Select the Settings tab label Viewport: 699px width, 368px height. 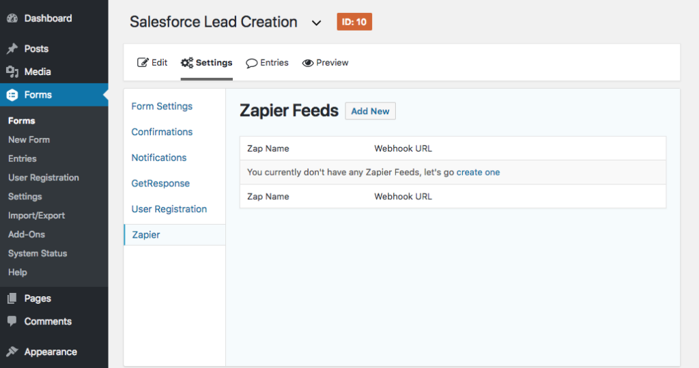tap(214, 62)
